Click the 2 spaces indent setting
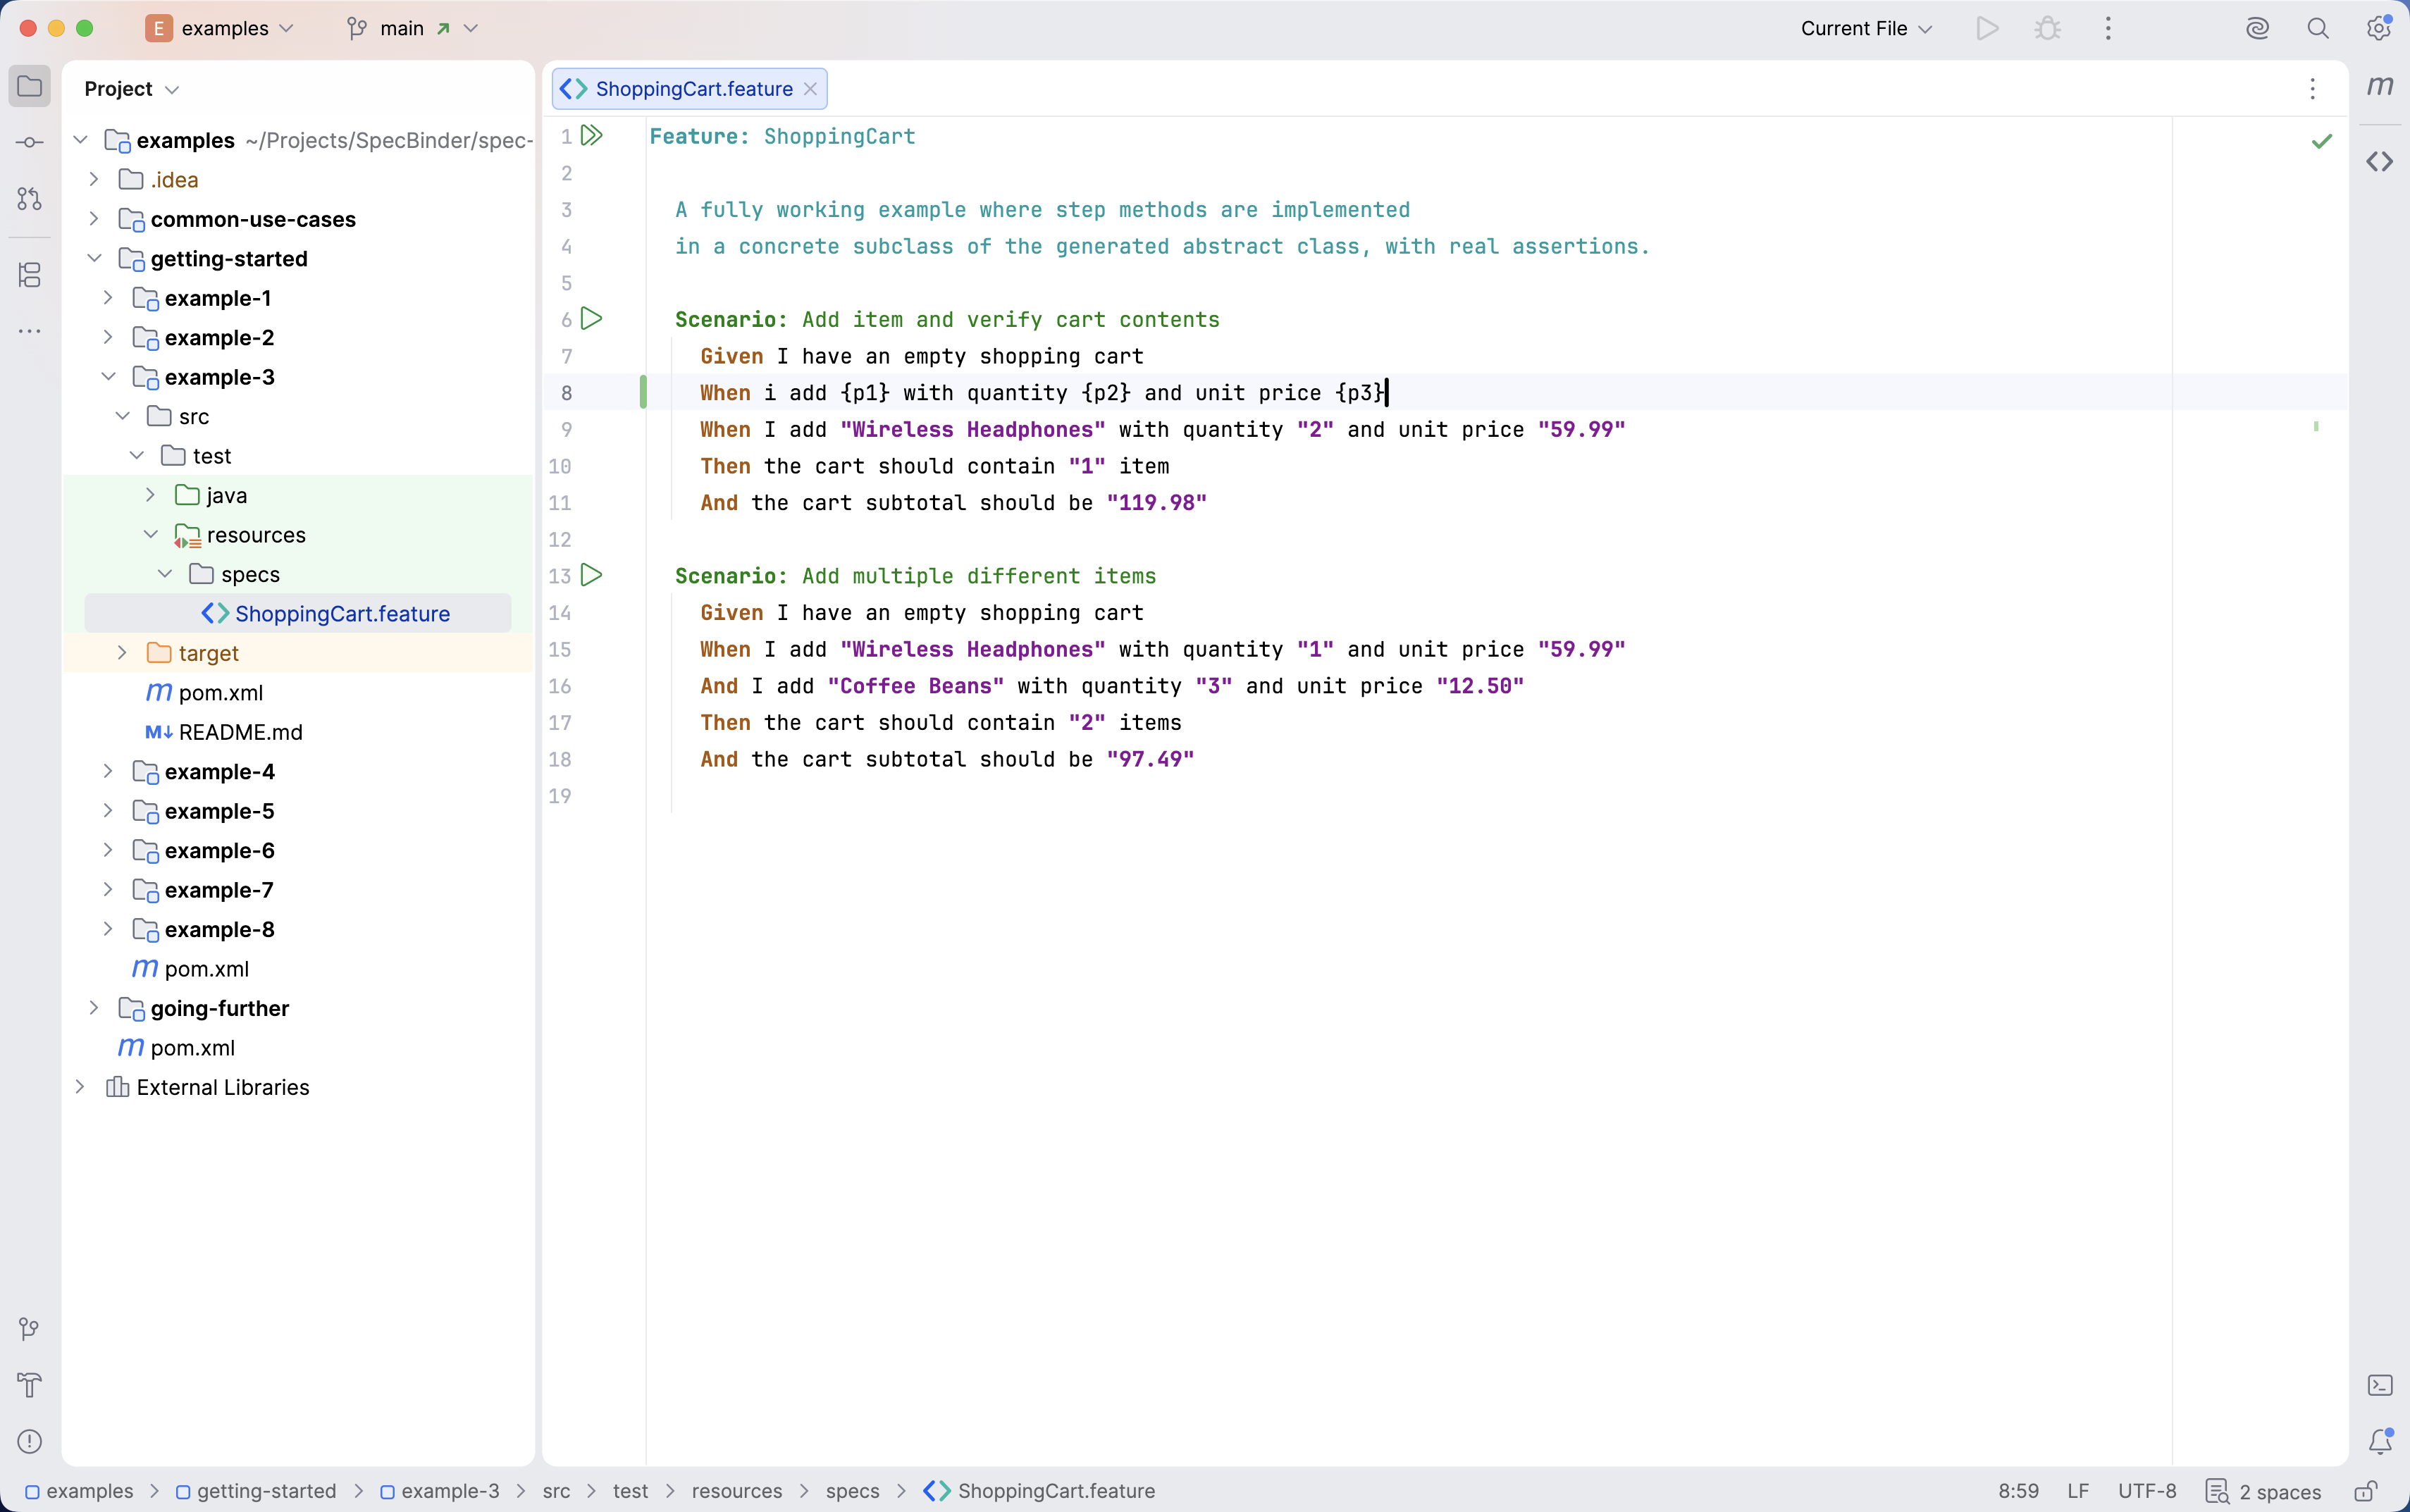Image resolution: width=2410 pixels, height=1512 pixels. (2263, 1491)
